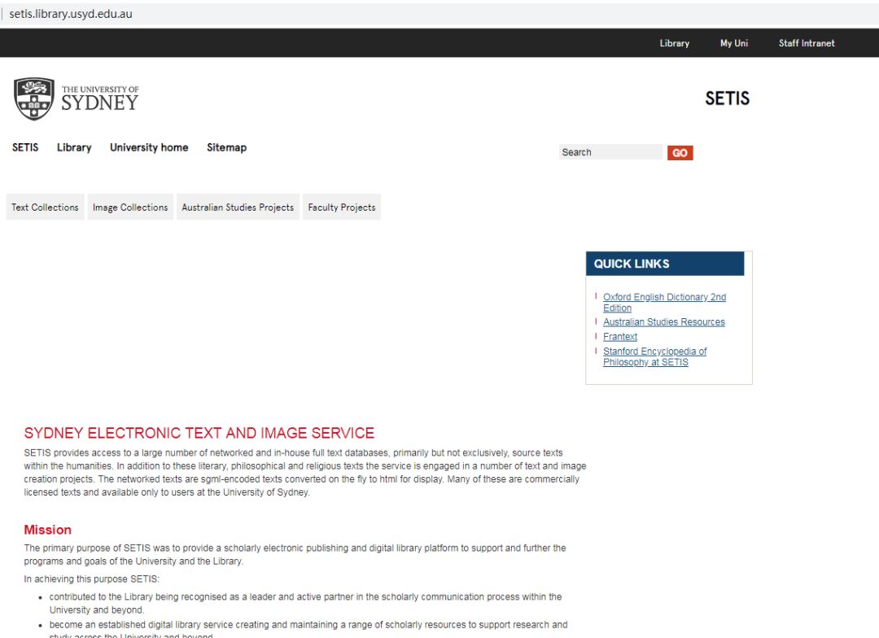Click the Sydney Electronic Text and Image Service heading
The height and width of the screenshot is (638, 879).
[199, 433]
